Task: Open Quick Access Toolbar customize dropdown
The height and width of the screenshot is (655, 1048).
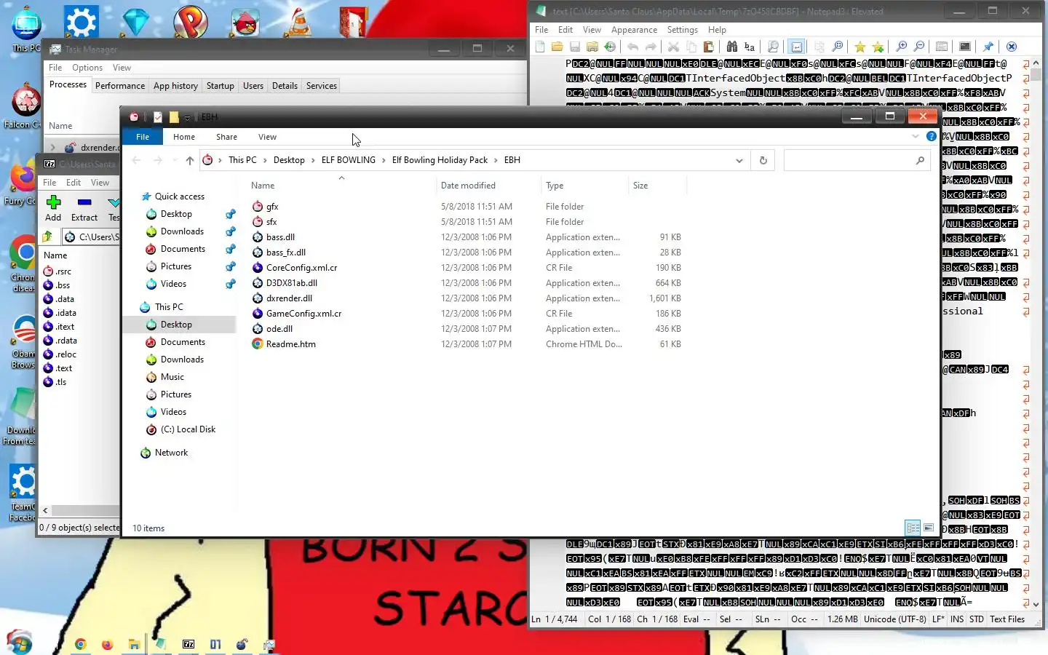Action: [x=187, y=117]
